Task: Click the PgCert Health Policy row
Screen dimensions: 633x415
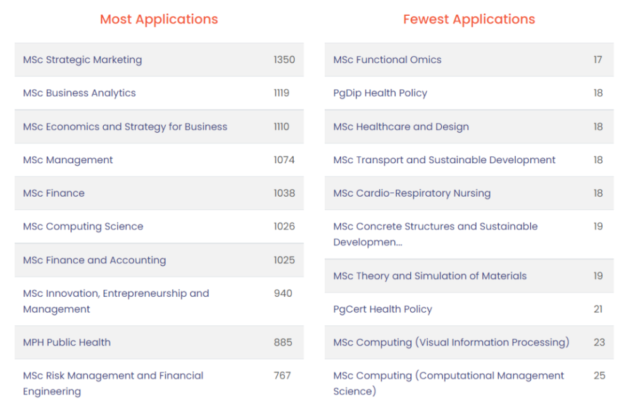Action: click(469, 309)
